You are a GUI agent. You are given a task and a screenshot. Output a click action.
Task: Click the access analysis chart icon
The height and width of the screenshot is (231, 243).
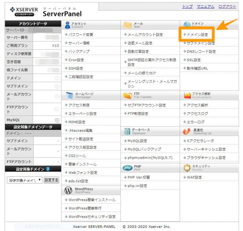(x=187, y=95)
